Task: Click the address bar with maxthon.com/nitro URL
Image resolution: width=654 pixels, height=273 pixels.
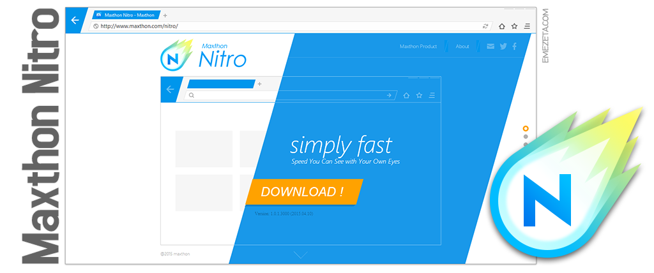Action: tap(291, 26)
